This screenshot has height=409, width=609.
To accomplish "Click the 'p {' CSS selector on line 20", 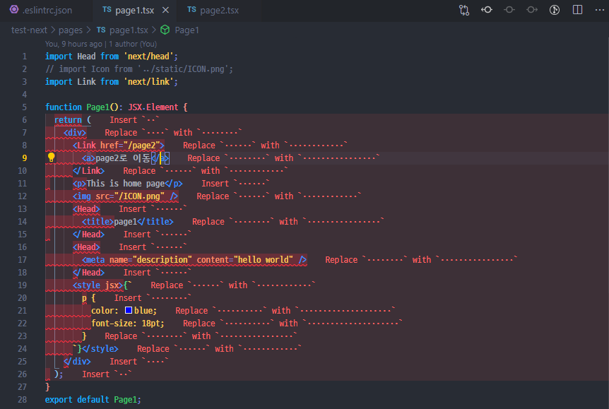I will (x=88, y=298).
